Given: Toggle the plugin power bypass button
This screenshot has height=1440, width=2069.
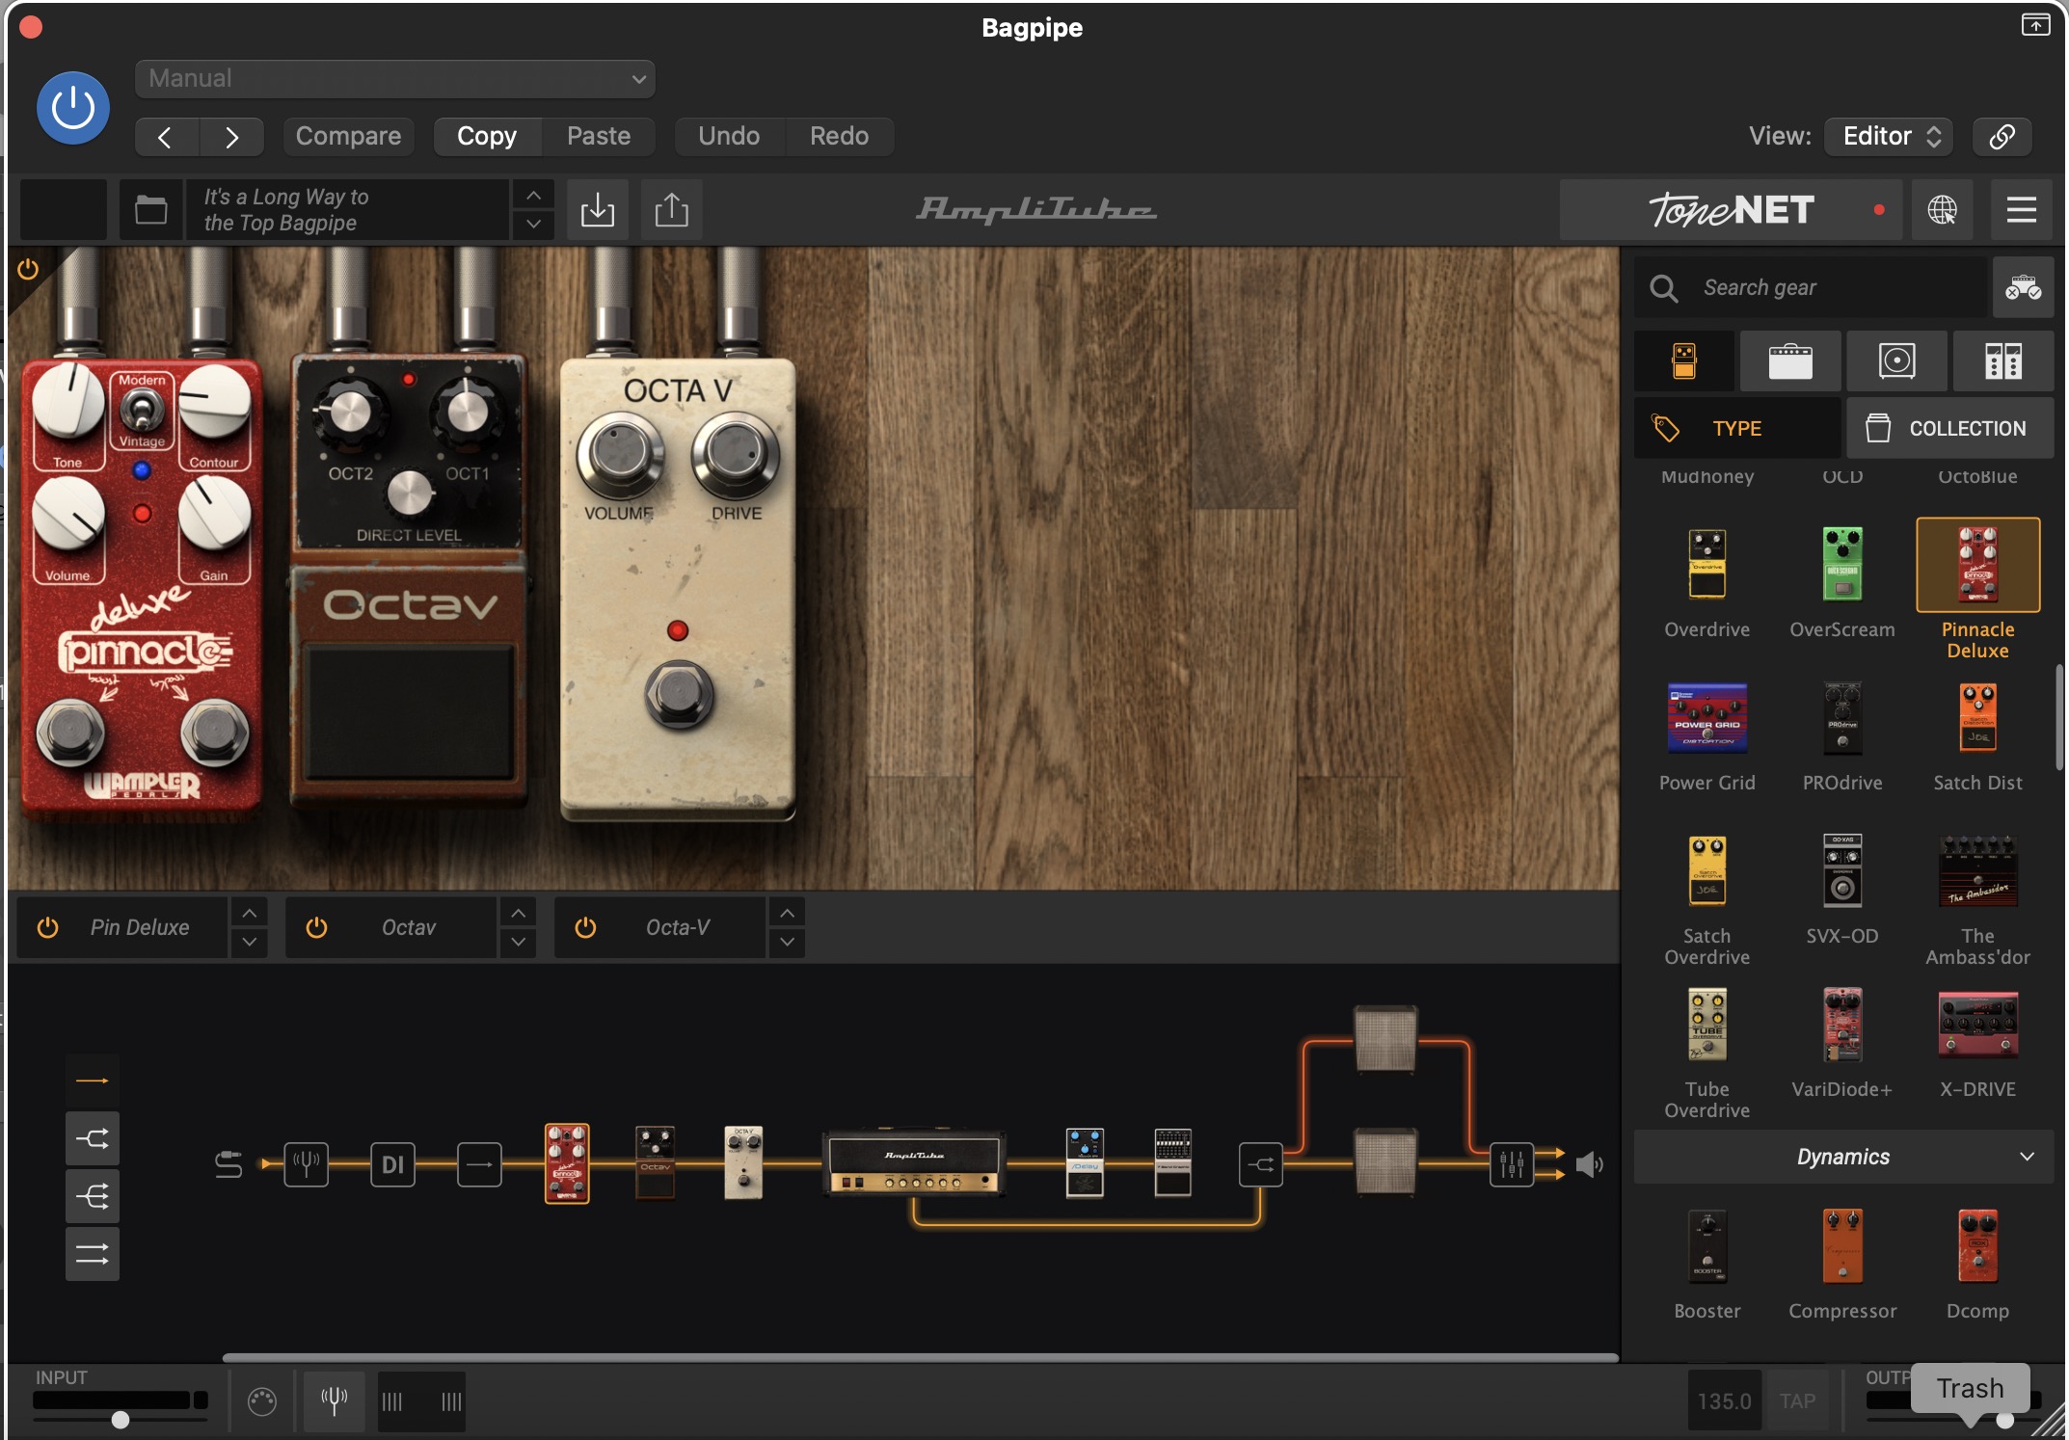Looking at the screenshot, I should pos(73,108).
